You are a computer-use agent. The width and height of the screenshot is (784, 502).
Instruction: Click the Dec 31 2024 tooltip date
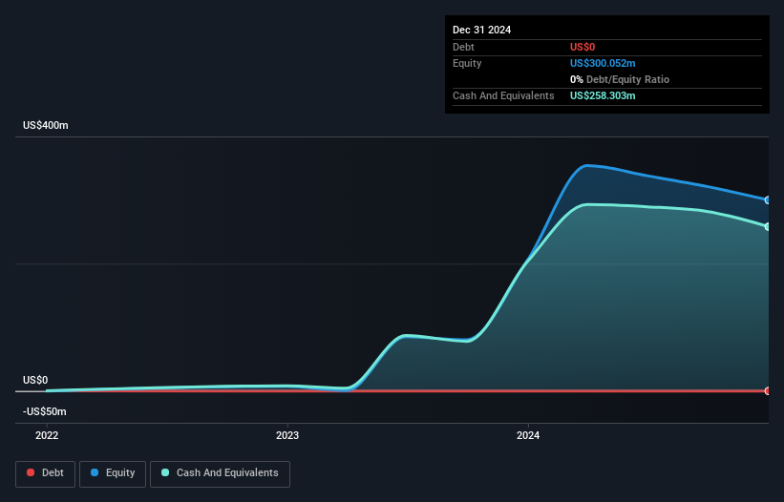coord(481,30)
